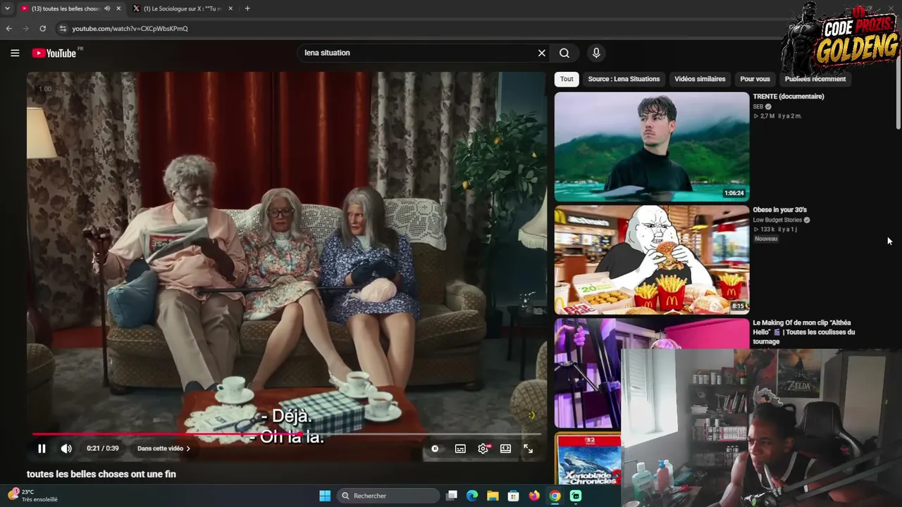Launch Firefox from the taskbar
Image resolution: width=902 pixels, height=507 pixels.
534,496
